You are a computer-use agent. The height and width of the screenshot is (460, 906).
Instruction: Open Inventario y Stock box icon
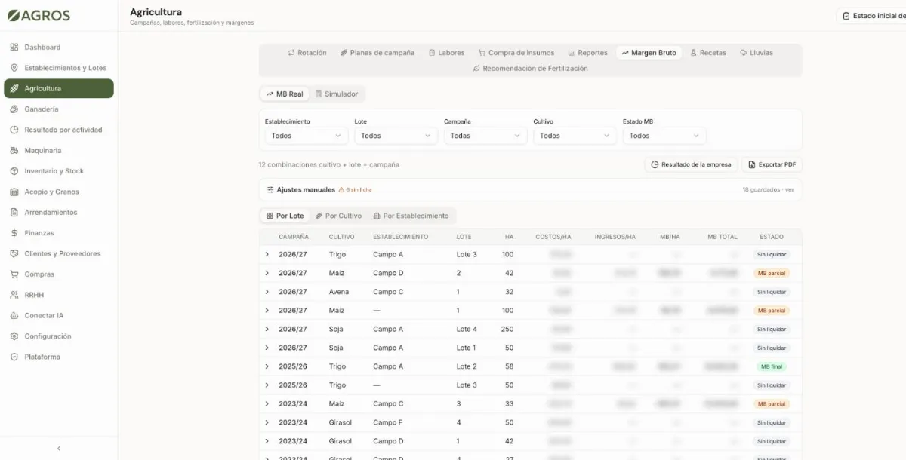[14, 171]
